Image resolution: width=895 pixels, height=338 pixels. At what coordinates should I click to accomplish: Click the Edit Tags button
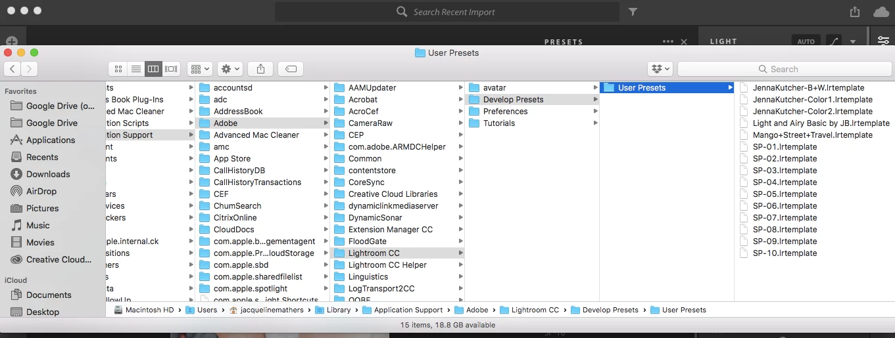(291, 68)
